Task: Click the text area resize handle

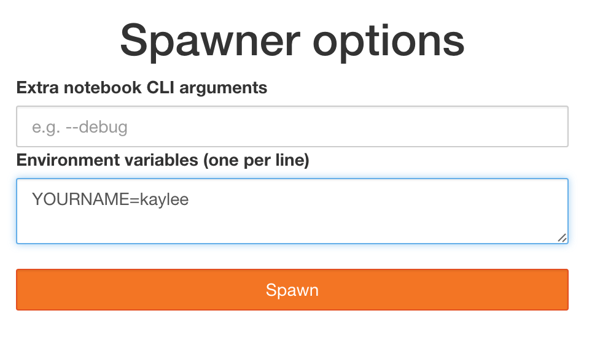Action: pyautogui.click(x=562, y=238)
